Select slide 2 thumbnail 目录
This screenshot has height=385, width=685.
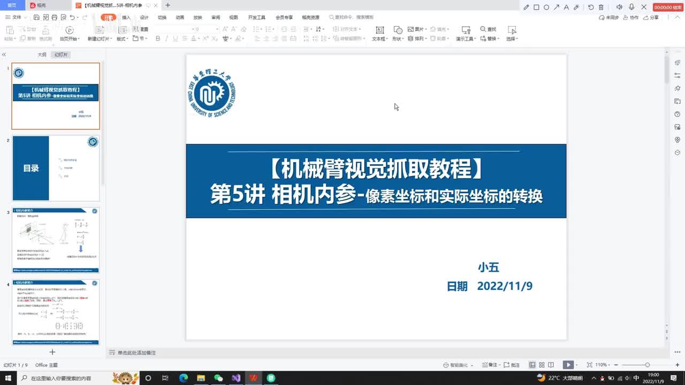pos(56,168)
